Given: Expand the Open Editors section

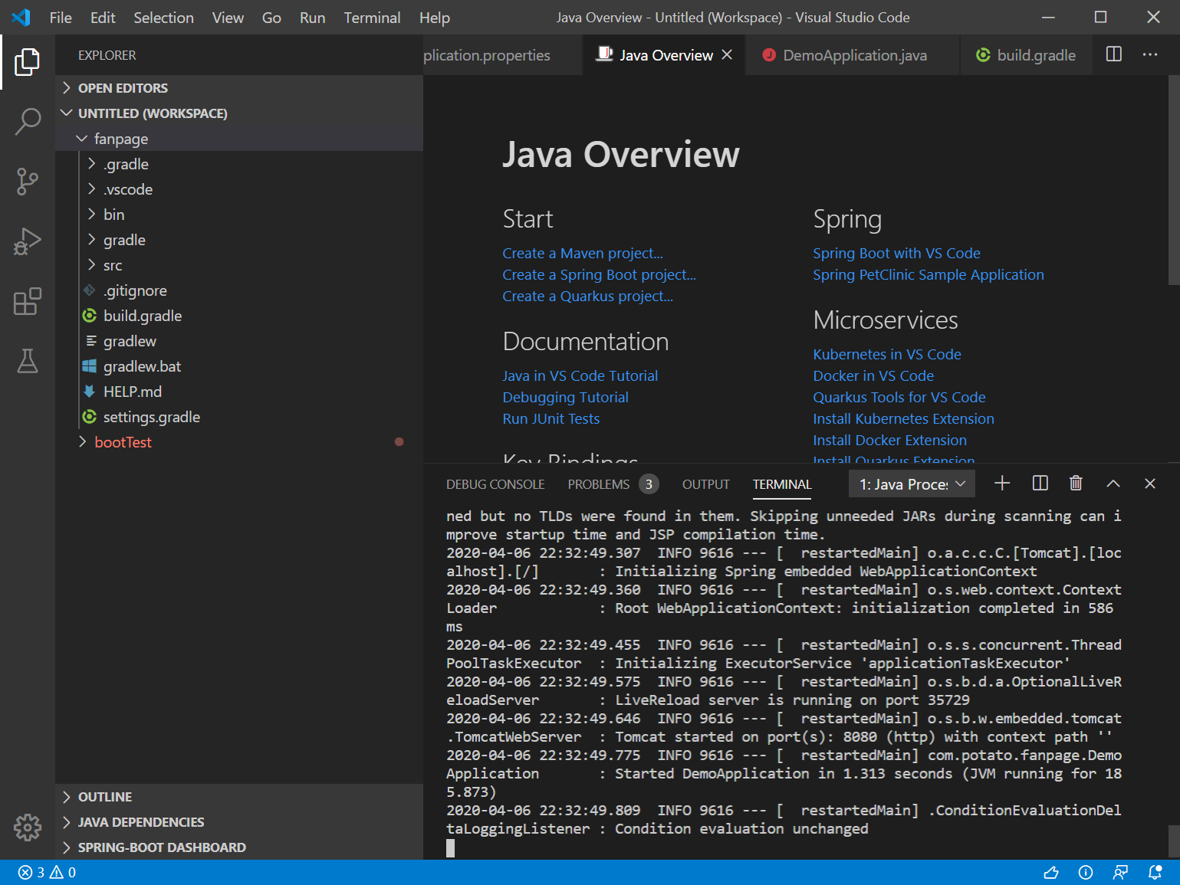Looking at the screenshot, I should pyautogui.click(x=239, y=88).
